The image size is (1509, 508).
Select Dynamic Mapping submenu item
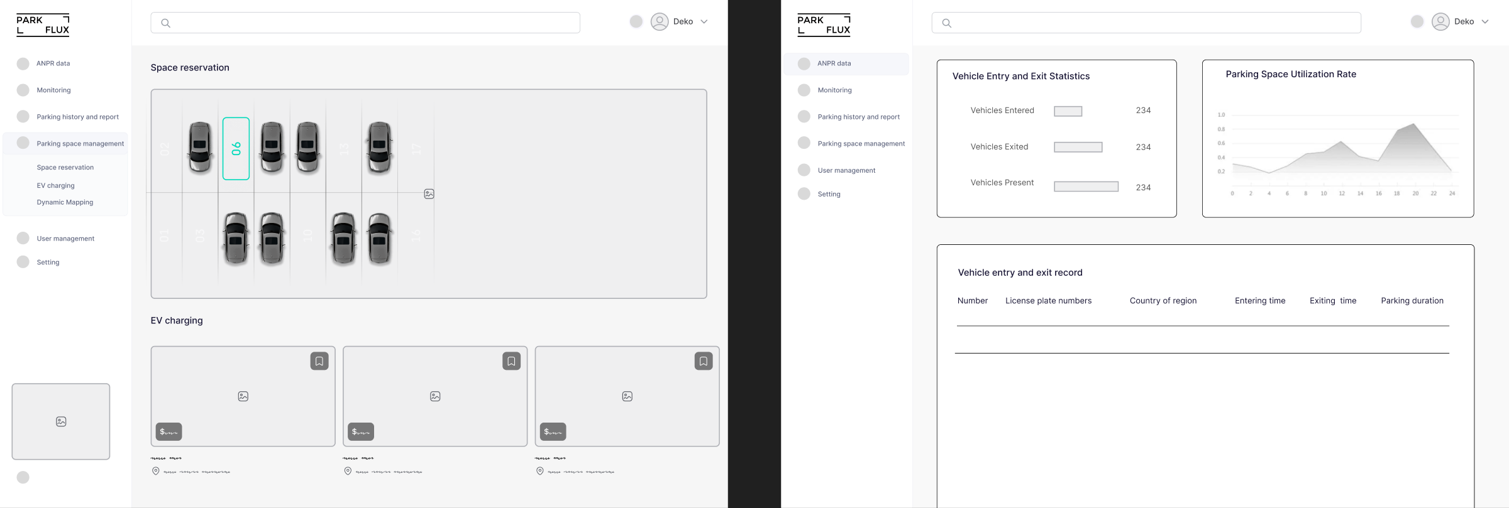pos(65,202)
